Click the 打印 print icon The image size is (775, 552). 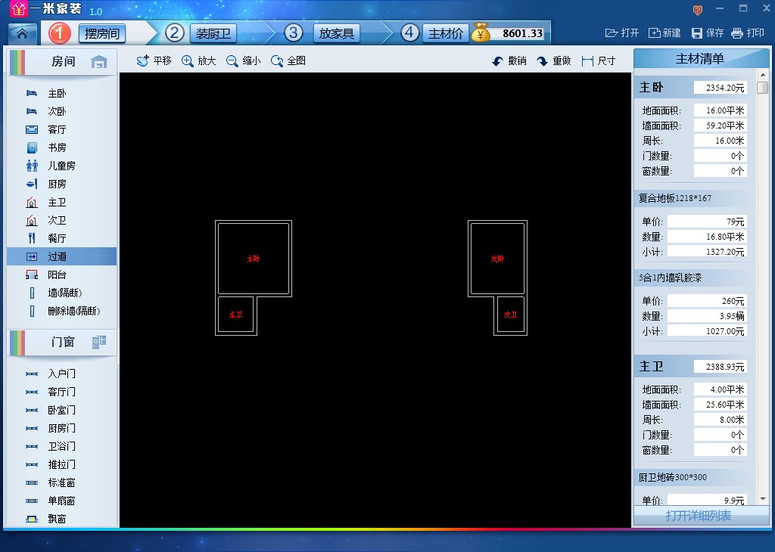coord(748,33)
